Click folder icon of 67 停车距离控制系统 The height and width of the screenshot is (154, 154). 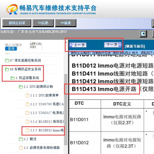click(x=7, y=61)
